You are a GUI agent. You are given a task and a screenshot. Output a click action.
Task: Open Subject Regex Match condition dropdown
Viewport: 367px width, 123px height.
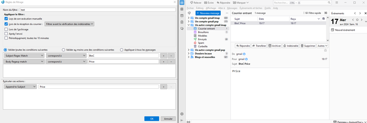(x=24, y=56)
